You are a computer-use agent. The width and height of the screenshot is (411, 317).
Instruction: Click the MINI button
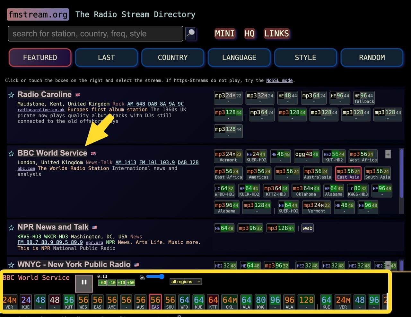pyautogui.click(x=225, y=33)
